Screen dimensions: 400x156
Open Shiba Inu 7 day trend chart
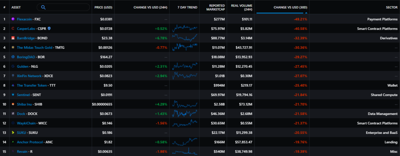(x=186, y=104)
